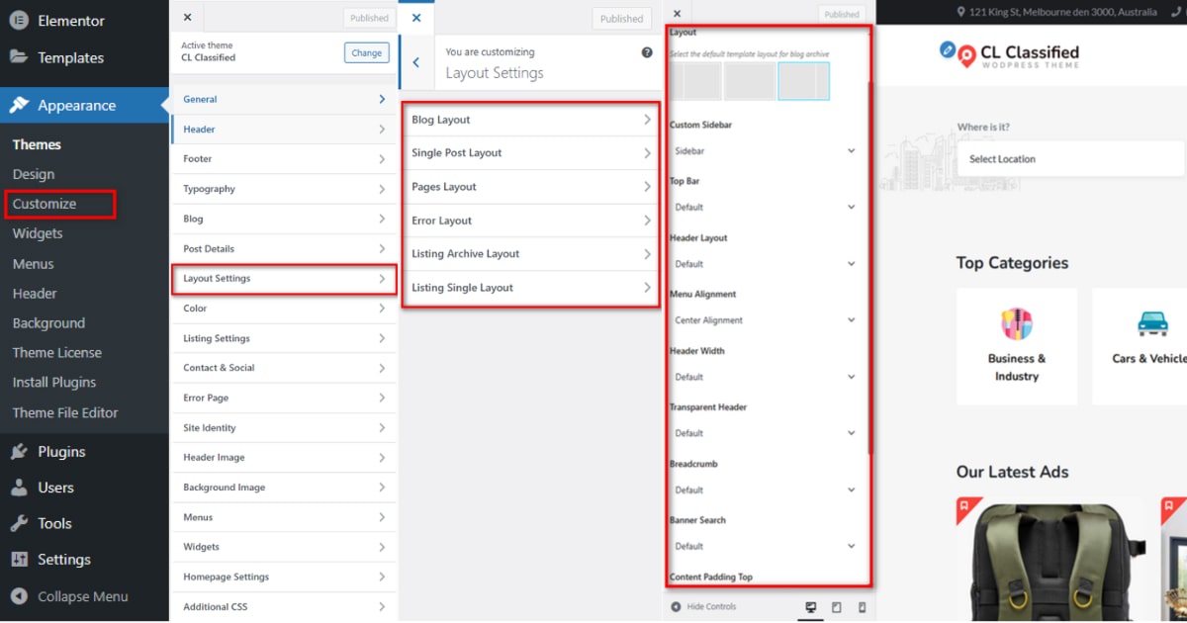The height and width of the screenshot is (623, 1187).
Task: Open the Additional CSS customizer section
Action: [284, 607]
